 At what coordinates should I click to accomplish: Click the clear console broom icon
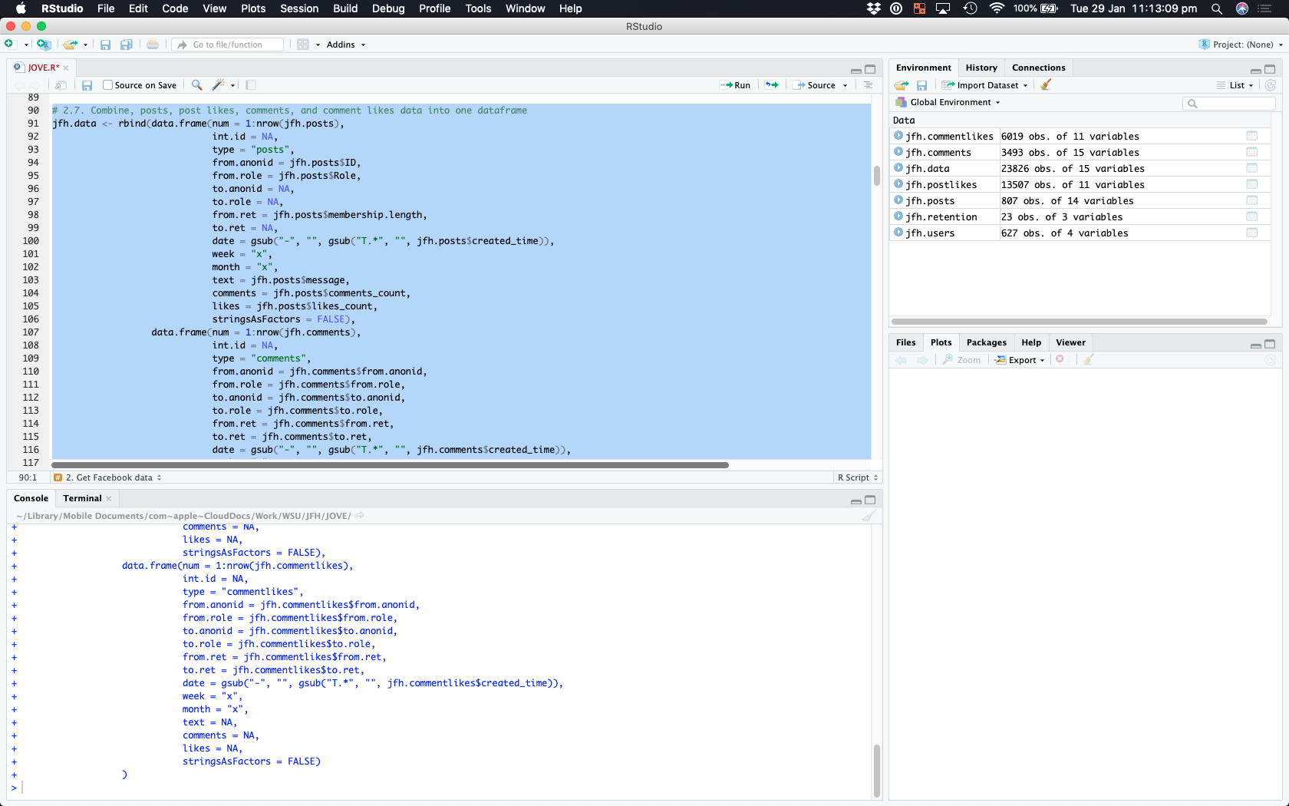(869, 516)
